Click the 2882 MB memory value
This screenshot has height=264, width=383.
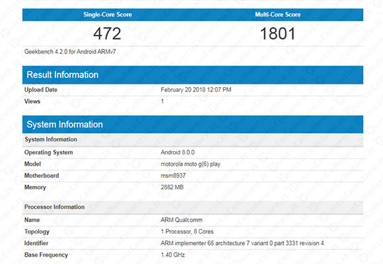[x=172, y=187]
